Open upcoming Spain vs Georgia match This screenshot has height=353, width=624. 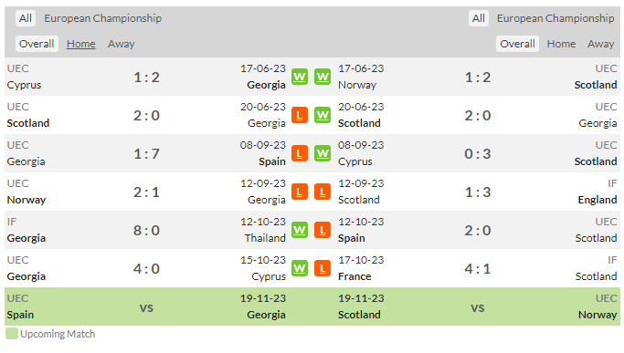tap(146, 306)
